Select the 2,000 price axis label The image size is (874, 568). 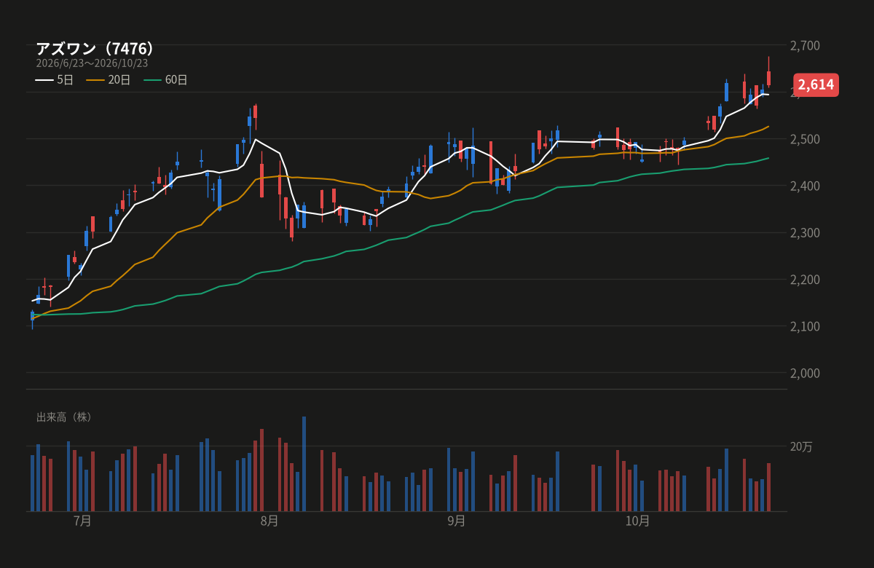pos(805,373)
